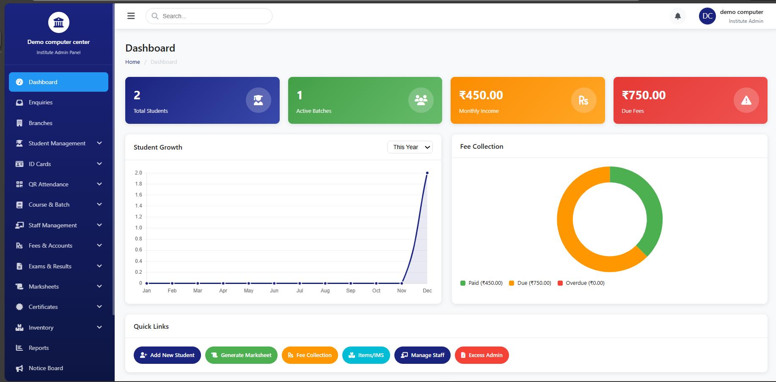This screenshot has width=776, height=382.
Task: Toggle the Overdue legend item in chart
Action: 581,283
